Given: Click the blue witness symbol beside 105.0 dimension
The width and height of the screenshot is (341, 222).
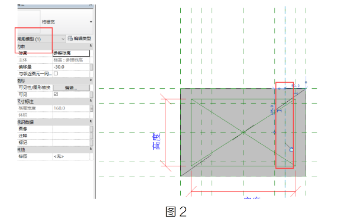Looking at the screenshot, I should pyautogui.click(x=280, y=111).
